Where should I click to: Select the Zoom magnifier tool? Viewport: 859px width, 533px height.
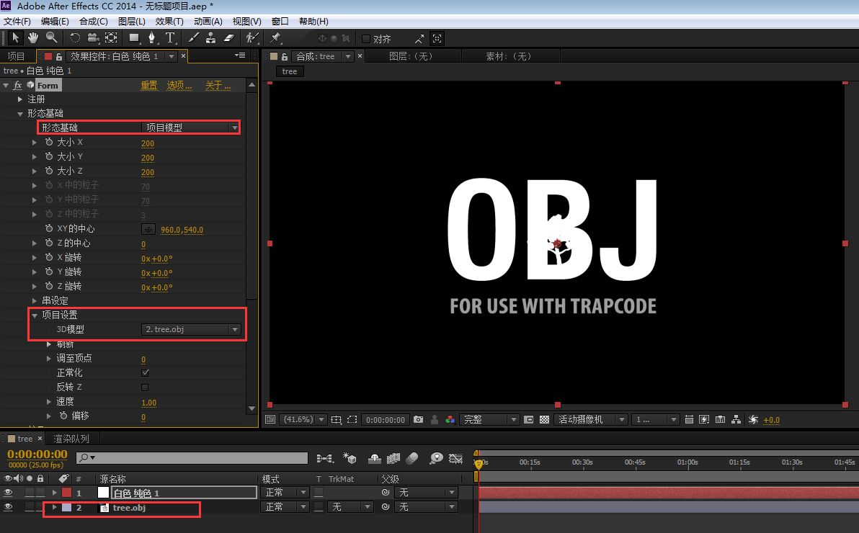(x=51, y=37)
